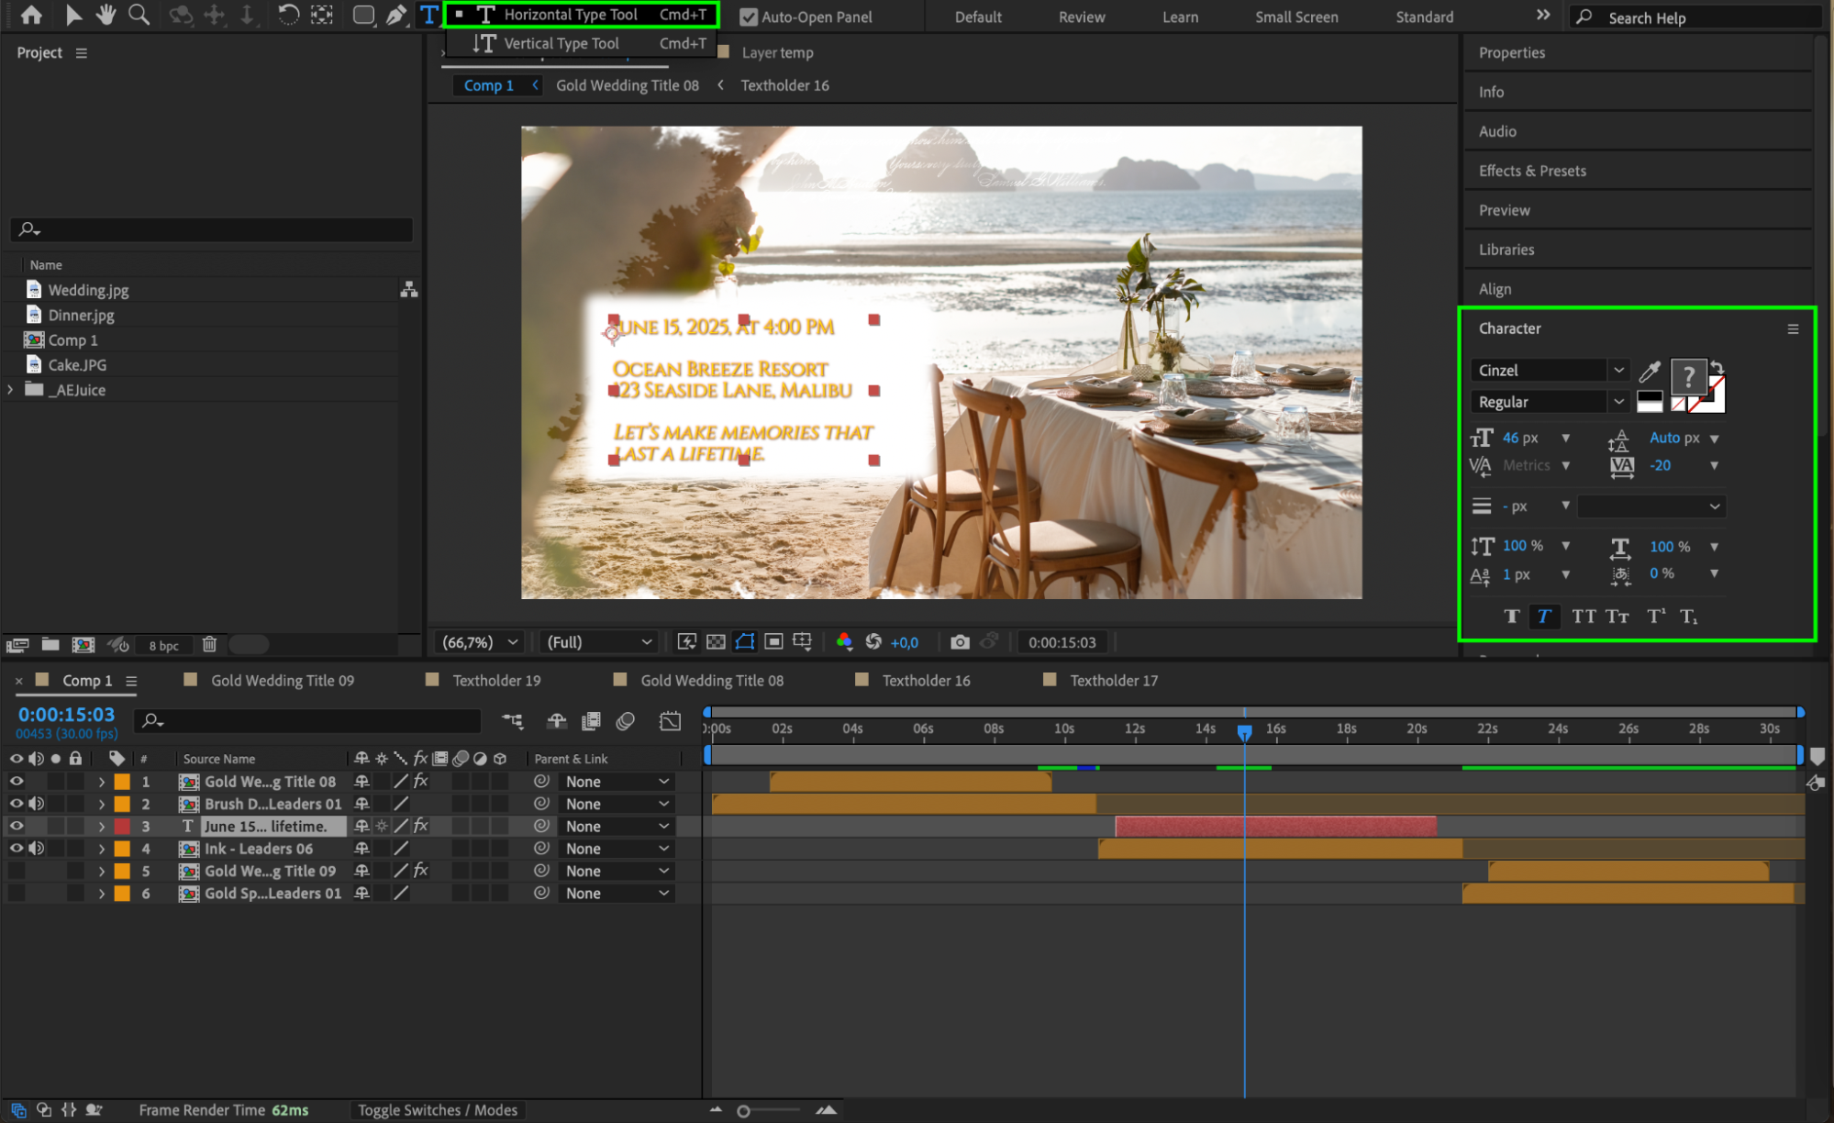Click Toggle Switches / Modes button

(438, 1110)
